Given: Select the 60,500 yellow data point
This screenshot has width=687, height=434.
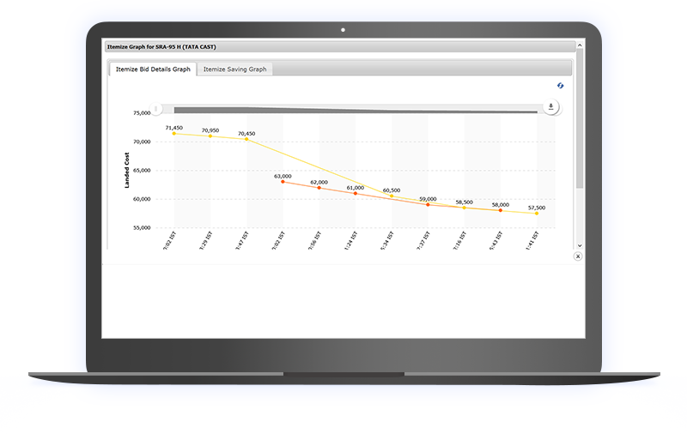Looking at the screenshot, I should click(392, 196).
